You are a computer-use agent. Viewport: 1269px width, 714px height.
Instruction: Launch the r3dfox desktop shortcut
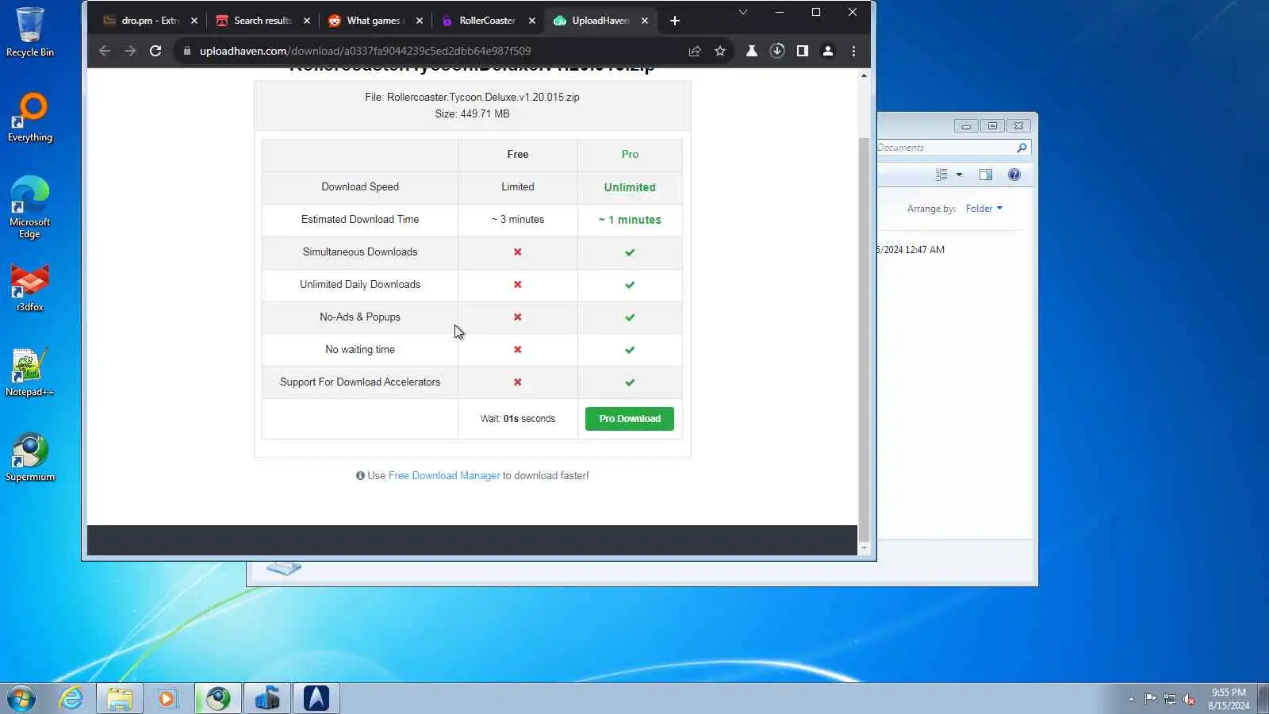(x=30, y=287)
